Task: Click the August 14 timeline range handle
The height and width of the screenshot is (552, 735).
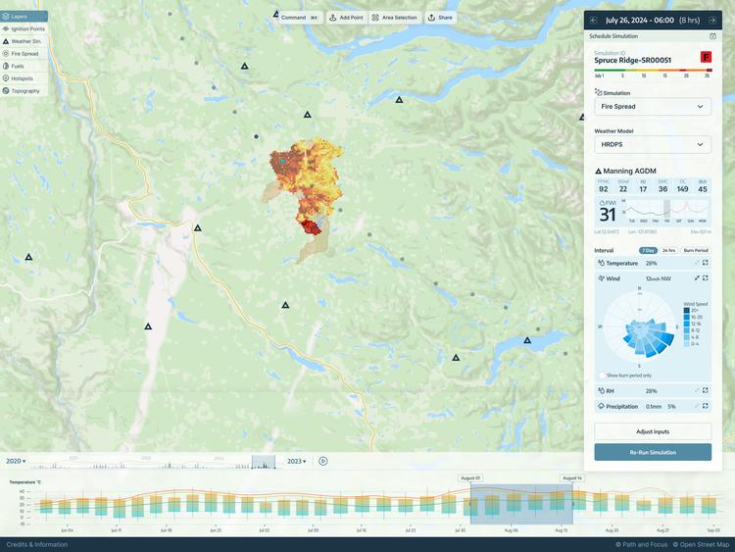Action: [x=572, y=478]
